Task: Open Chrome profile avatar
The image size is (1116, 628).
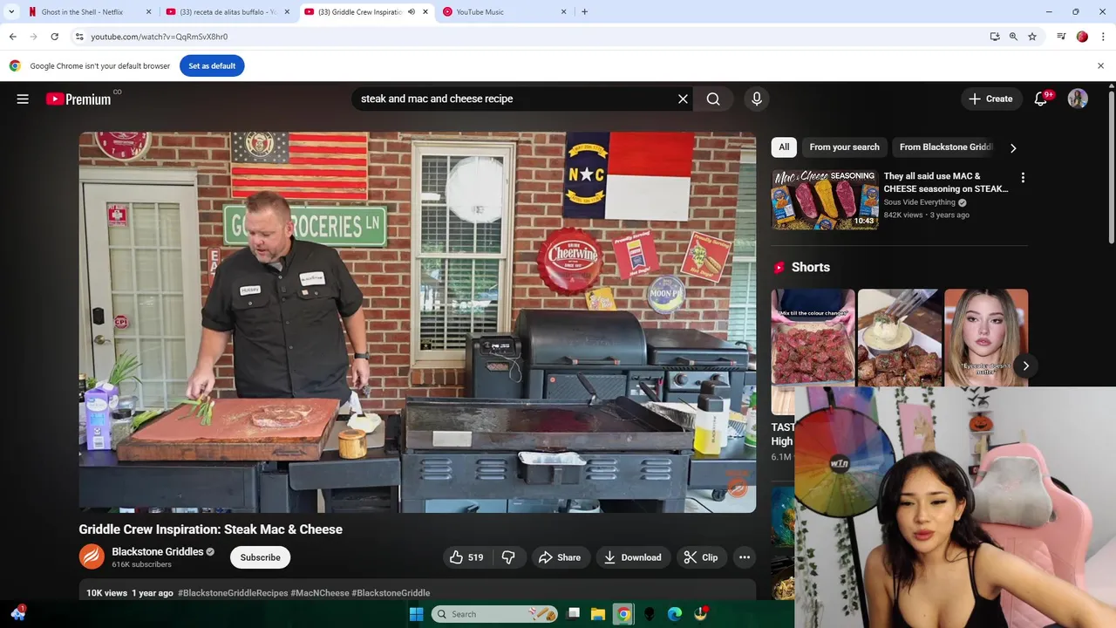Action: pyautogui.click(x=1082, y=37)
